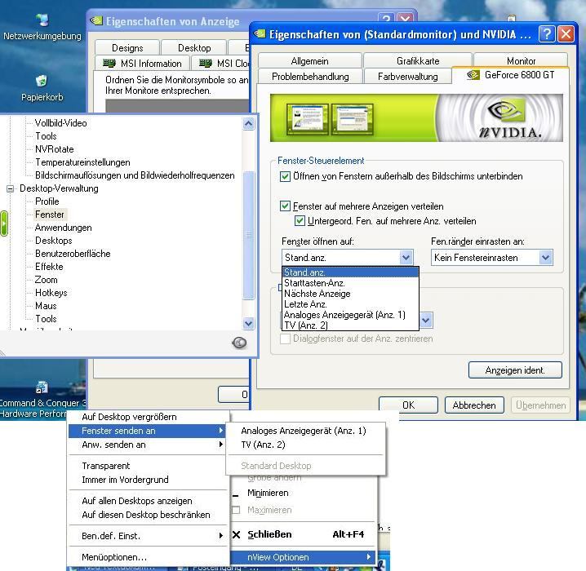The width and height of the screenshot is (586, 571).
Task: Open the 'Fenster öffnen auf' dropdown arrow
Action: click(x=406, y=257)
